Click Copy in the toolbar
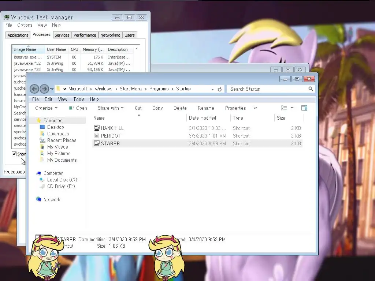375x281 pixels. click(157, 108)
